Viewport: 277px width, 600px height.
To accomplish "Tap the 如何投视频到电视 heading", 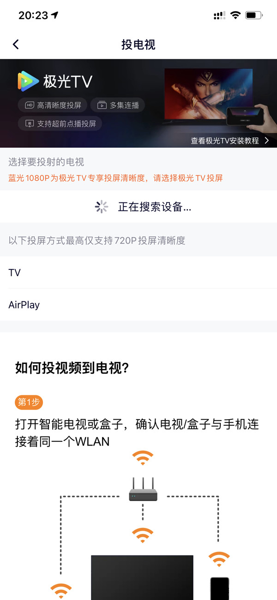I will [72, 368].
